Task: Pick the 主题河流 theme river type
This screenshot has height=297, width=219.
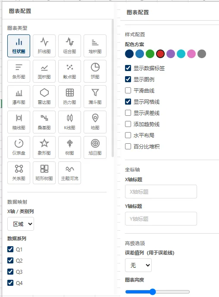Action: coord(70,173)
